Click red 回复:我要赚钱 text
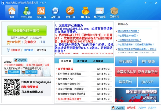Screen dimensions: 161x111 (30, 87)
